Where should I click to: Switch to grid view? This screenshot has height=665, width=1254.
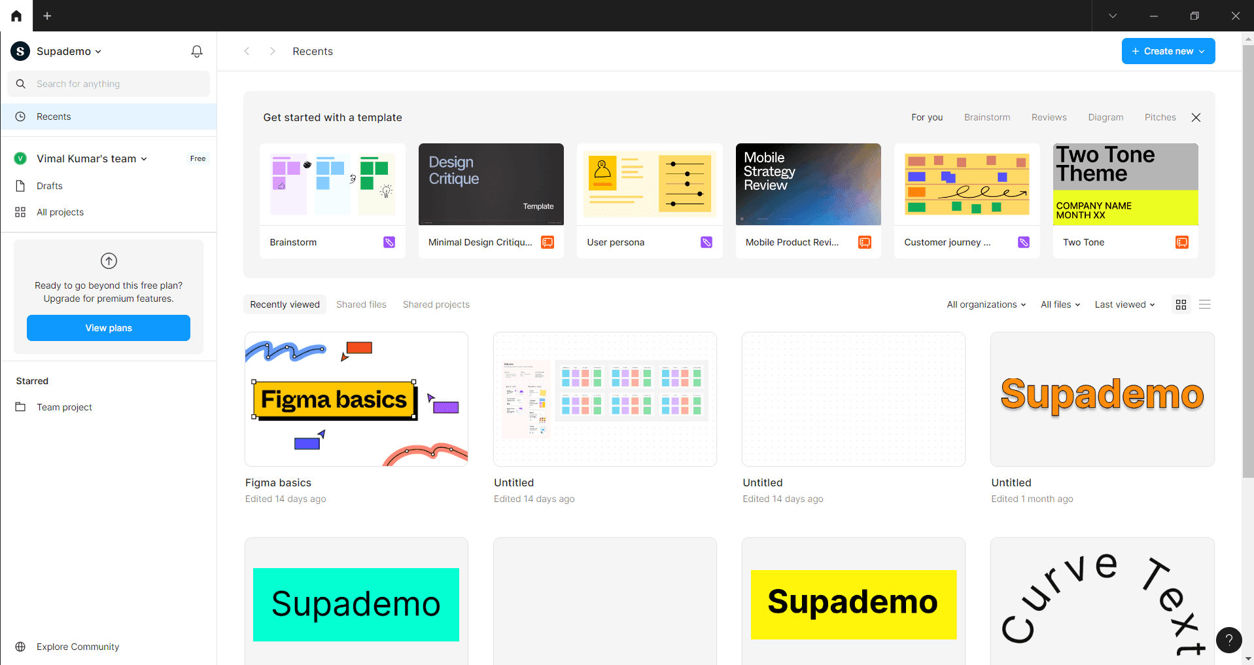pos(1181,304)
